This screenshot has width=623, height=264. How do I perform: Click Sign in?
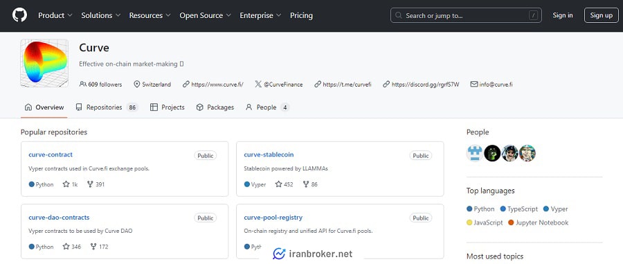point(563,15)
